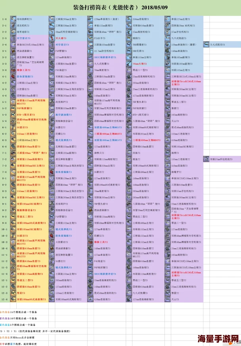241x346 pixels.
Task: Click the cell 液压弹射装置T2 in row 3-2
Action: [26, 57]
